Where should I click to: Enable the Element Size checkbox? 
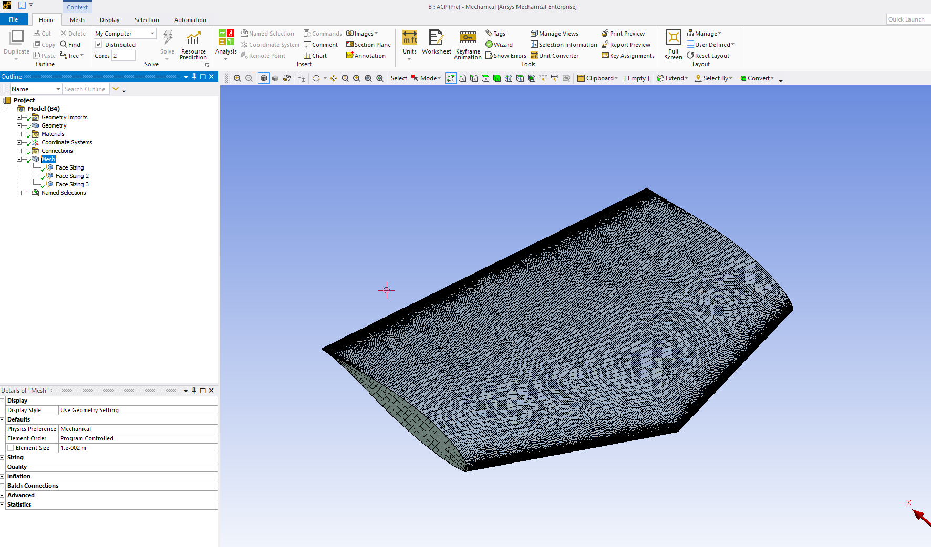(11, 448)
